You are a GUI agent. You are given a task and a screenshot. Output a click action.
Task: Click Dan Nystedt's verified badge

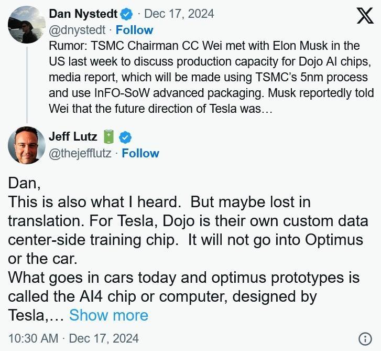127,14
